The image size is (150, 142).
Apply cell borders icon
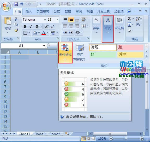[25, 33]
